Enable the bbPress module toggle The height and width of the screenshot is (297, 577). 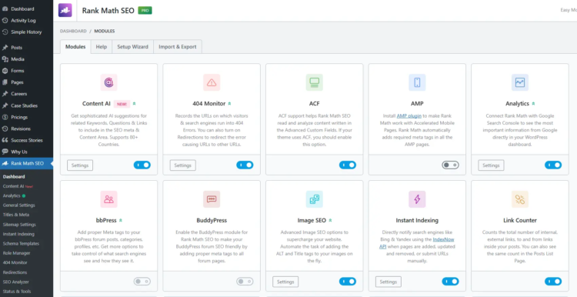[142, 282]
